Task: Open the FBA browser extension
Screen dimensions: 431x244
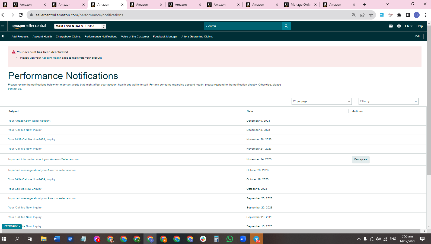Action: [382, 15]
